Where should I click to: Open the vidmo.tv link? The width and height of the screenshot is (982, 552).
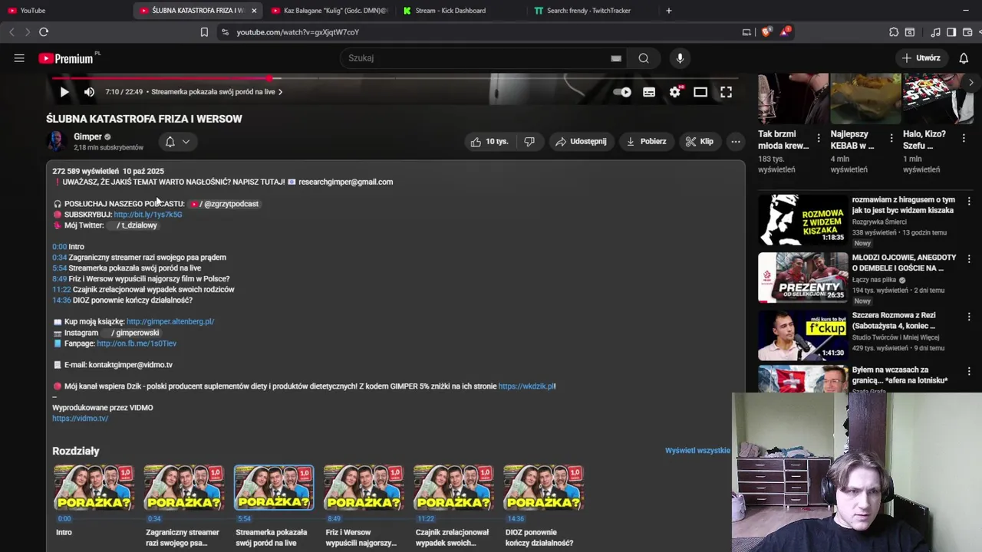coord(80,419)
